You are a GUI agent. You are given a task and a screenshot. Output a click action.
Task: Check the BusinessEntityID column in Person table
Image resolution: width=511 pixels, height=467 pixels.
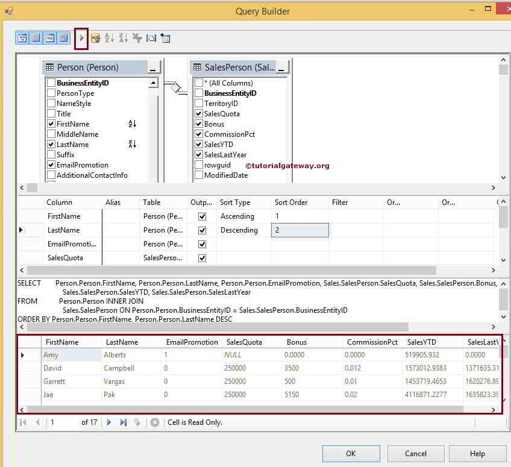[51, 83]
